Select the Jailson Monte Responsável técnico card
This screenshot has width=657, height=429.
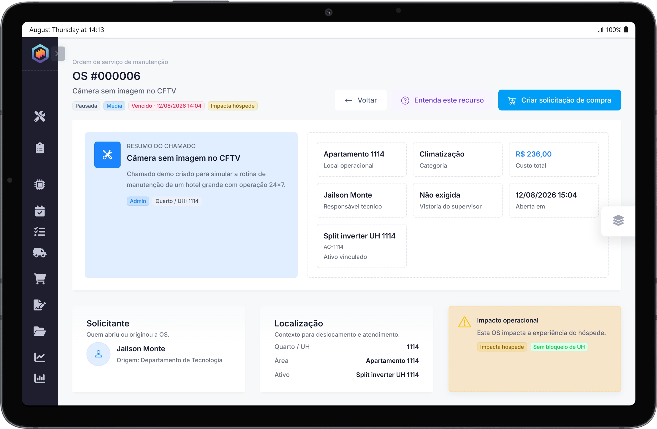click(362, 200)
